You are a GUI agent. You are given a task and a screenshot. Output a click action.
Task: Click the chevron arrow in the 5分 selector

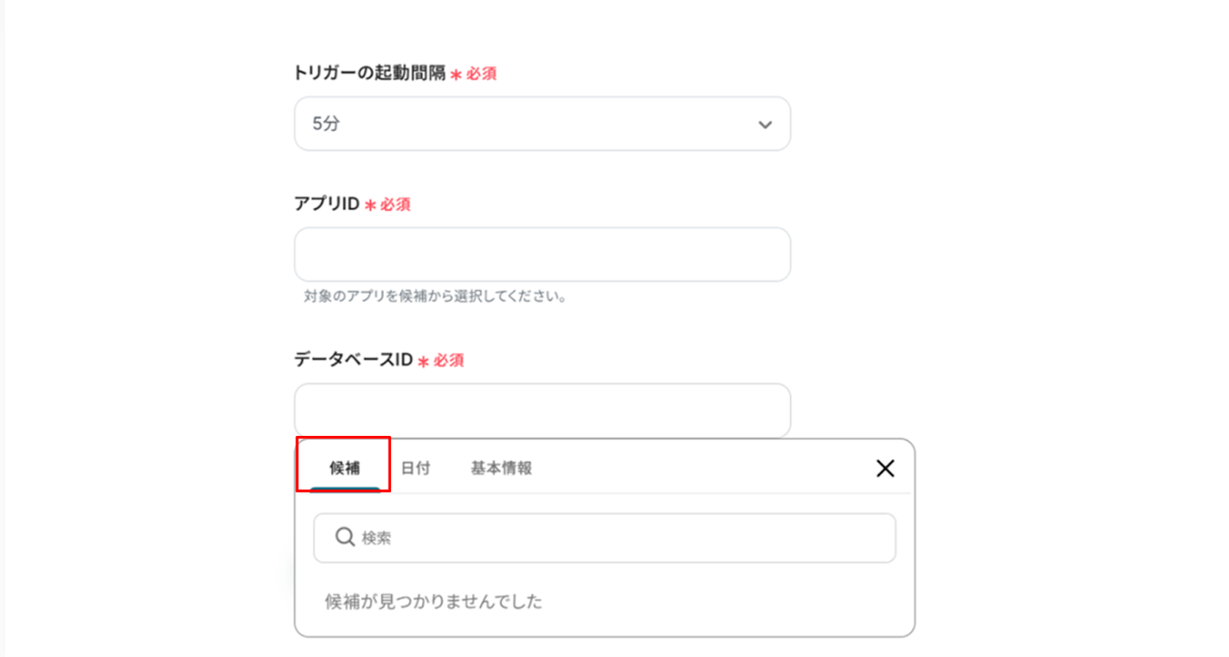pos(764,124)
